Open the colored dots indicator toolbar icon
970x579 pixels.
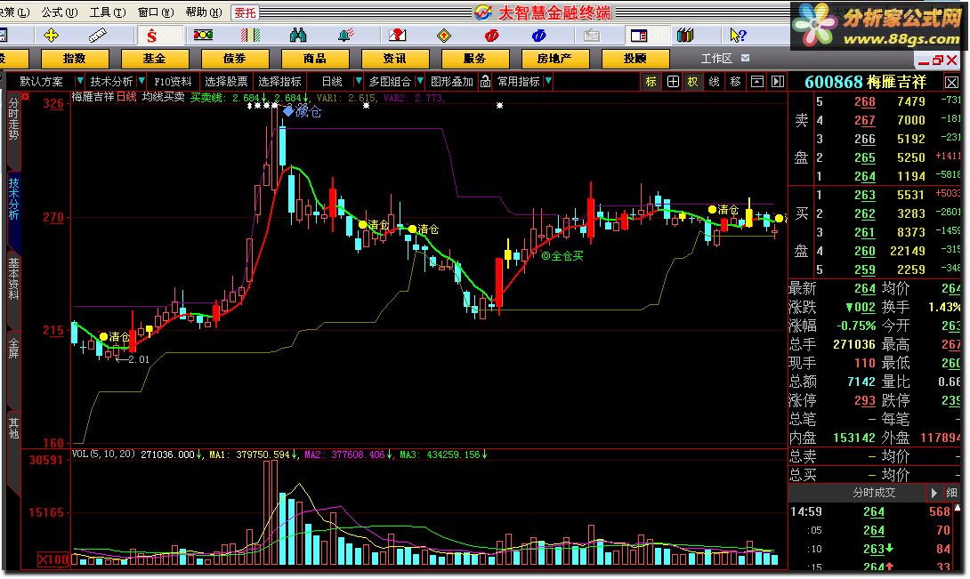coord(203,36)
